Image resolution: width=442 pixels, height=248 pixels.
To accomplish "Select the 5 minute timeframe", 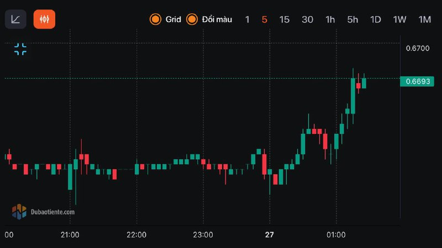I will point(265,19).
